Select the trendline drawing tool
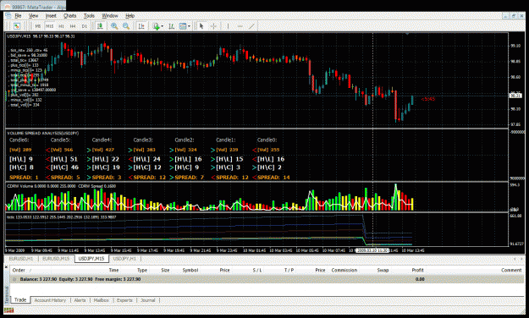 (x=251, y=26)
